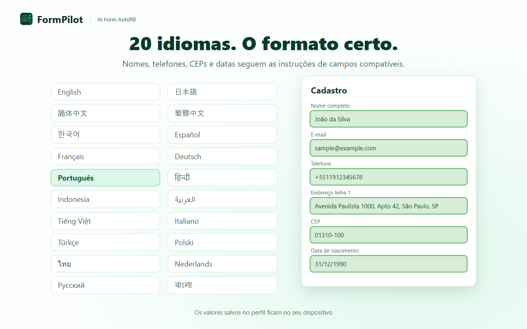Choose 简体中文 language button

105,113
